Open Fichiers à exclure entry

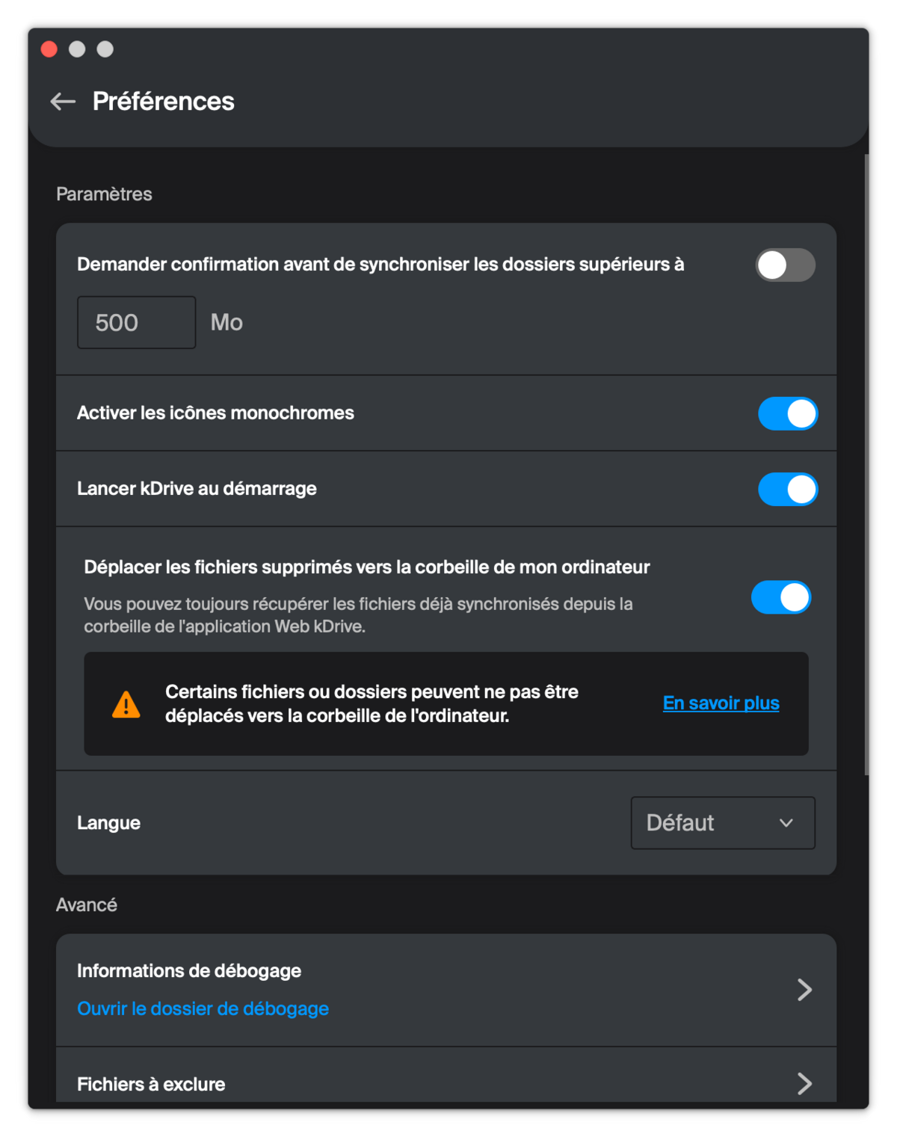(446, 1076)
